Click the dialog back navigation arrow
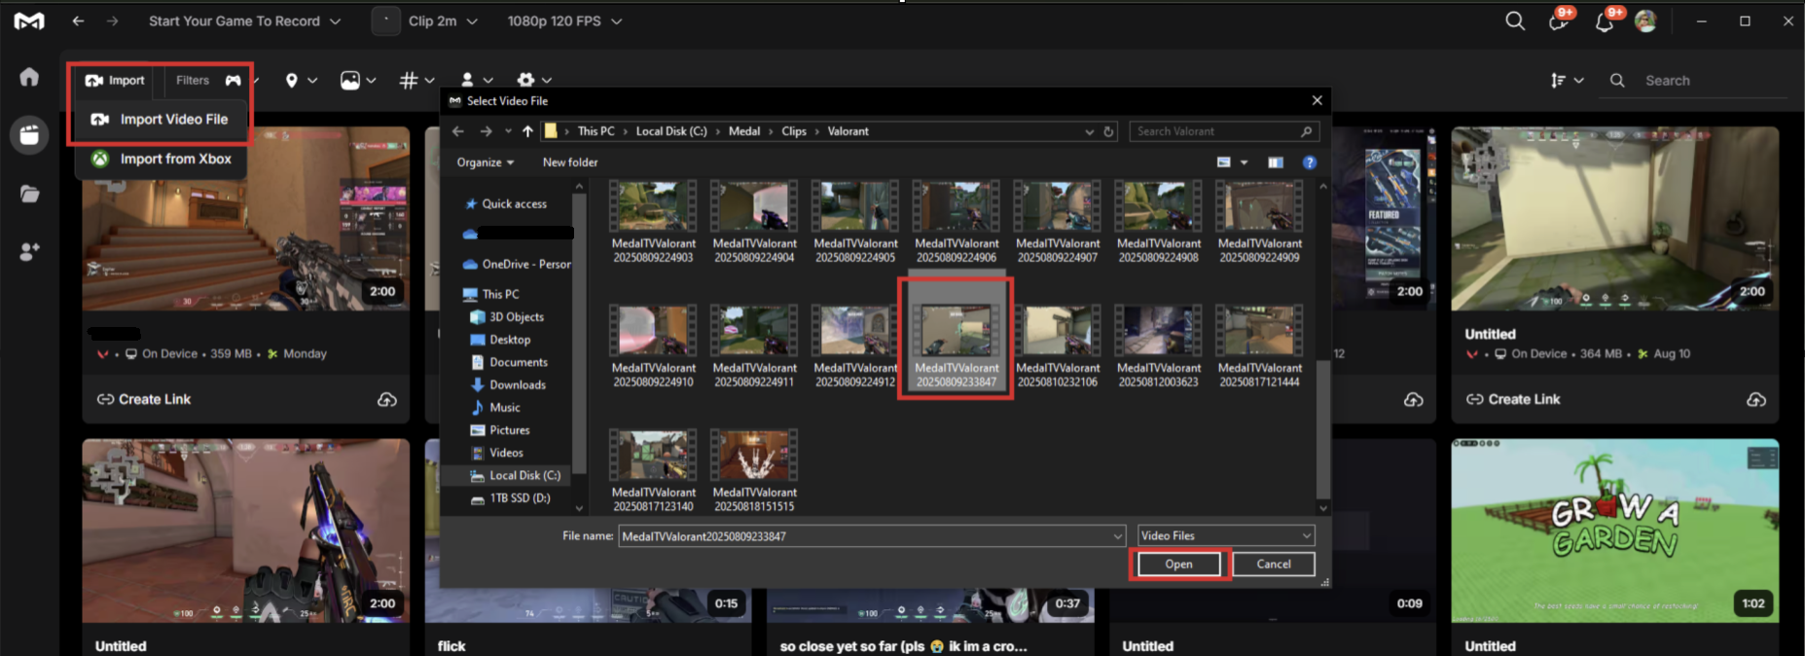This screenshot has height=656, width=1805. click(x=458, y=131)
